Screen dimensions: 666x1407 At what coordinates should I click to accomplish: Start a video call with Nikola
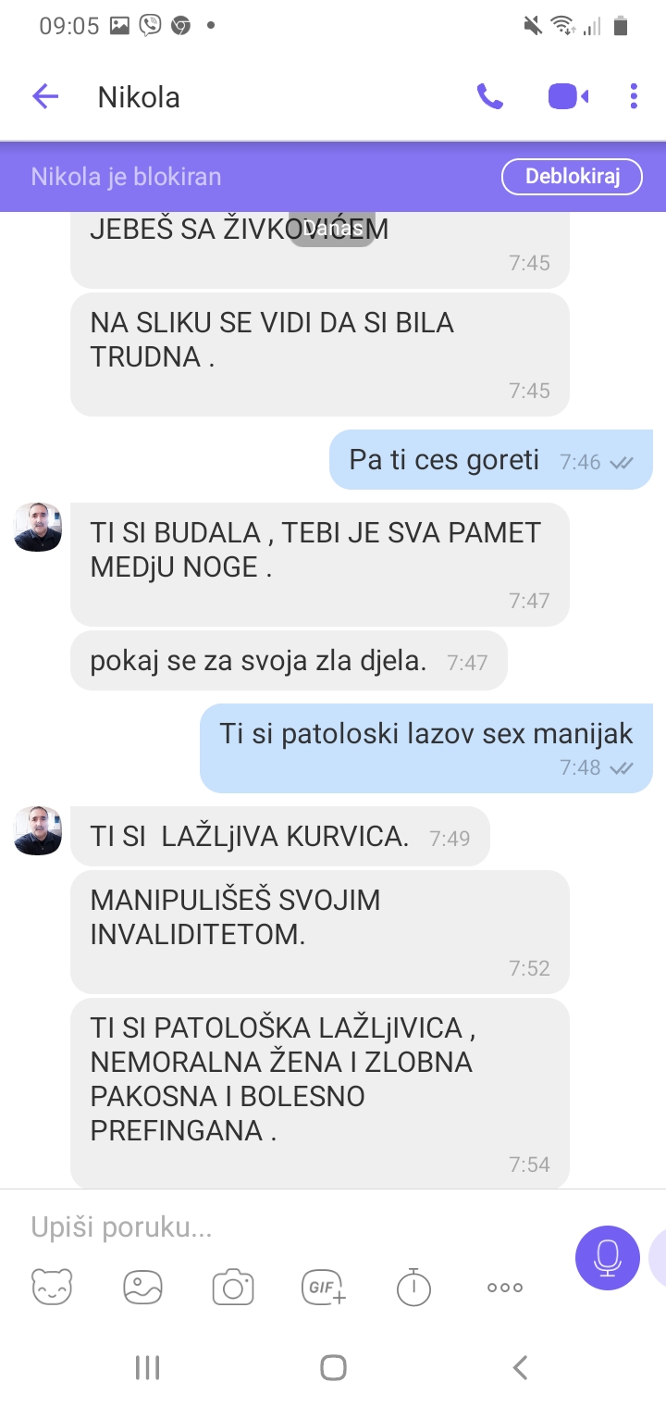[x=568, y=96]
